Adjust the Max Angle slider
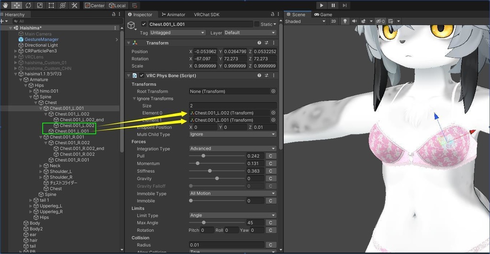The width and height of the screenshot is (490, 254). 217,222
